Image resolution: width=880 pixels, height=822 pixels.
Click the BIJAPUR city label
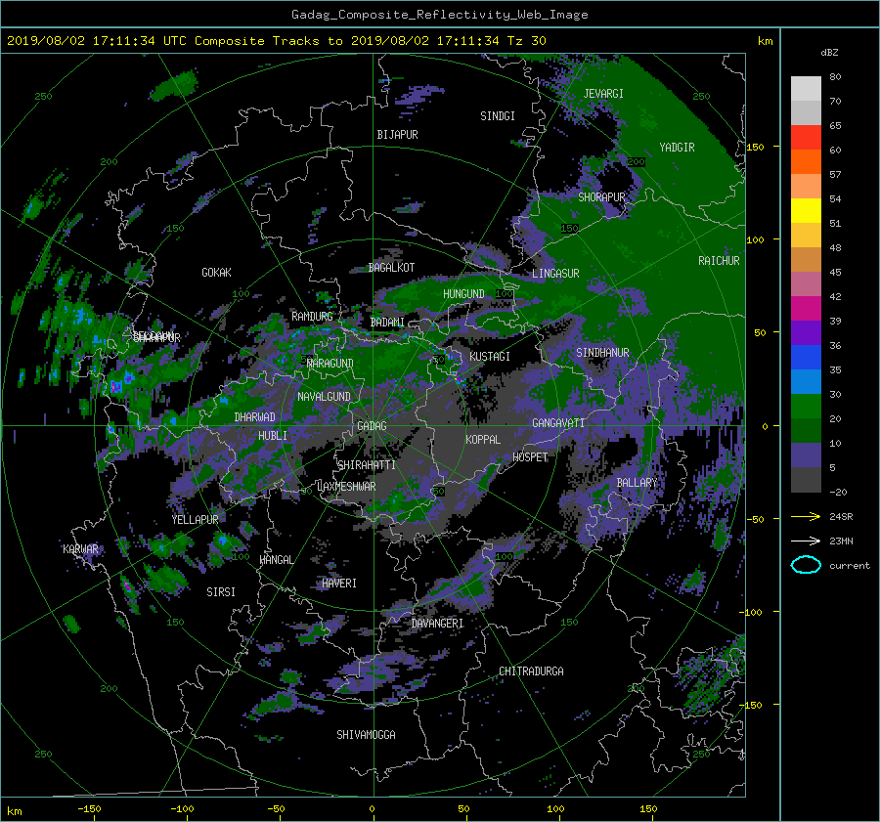click(x=397, y=135)
